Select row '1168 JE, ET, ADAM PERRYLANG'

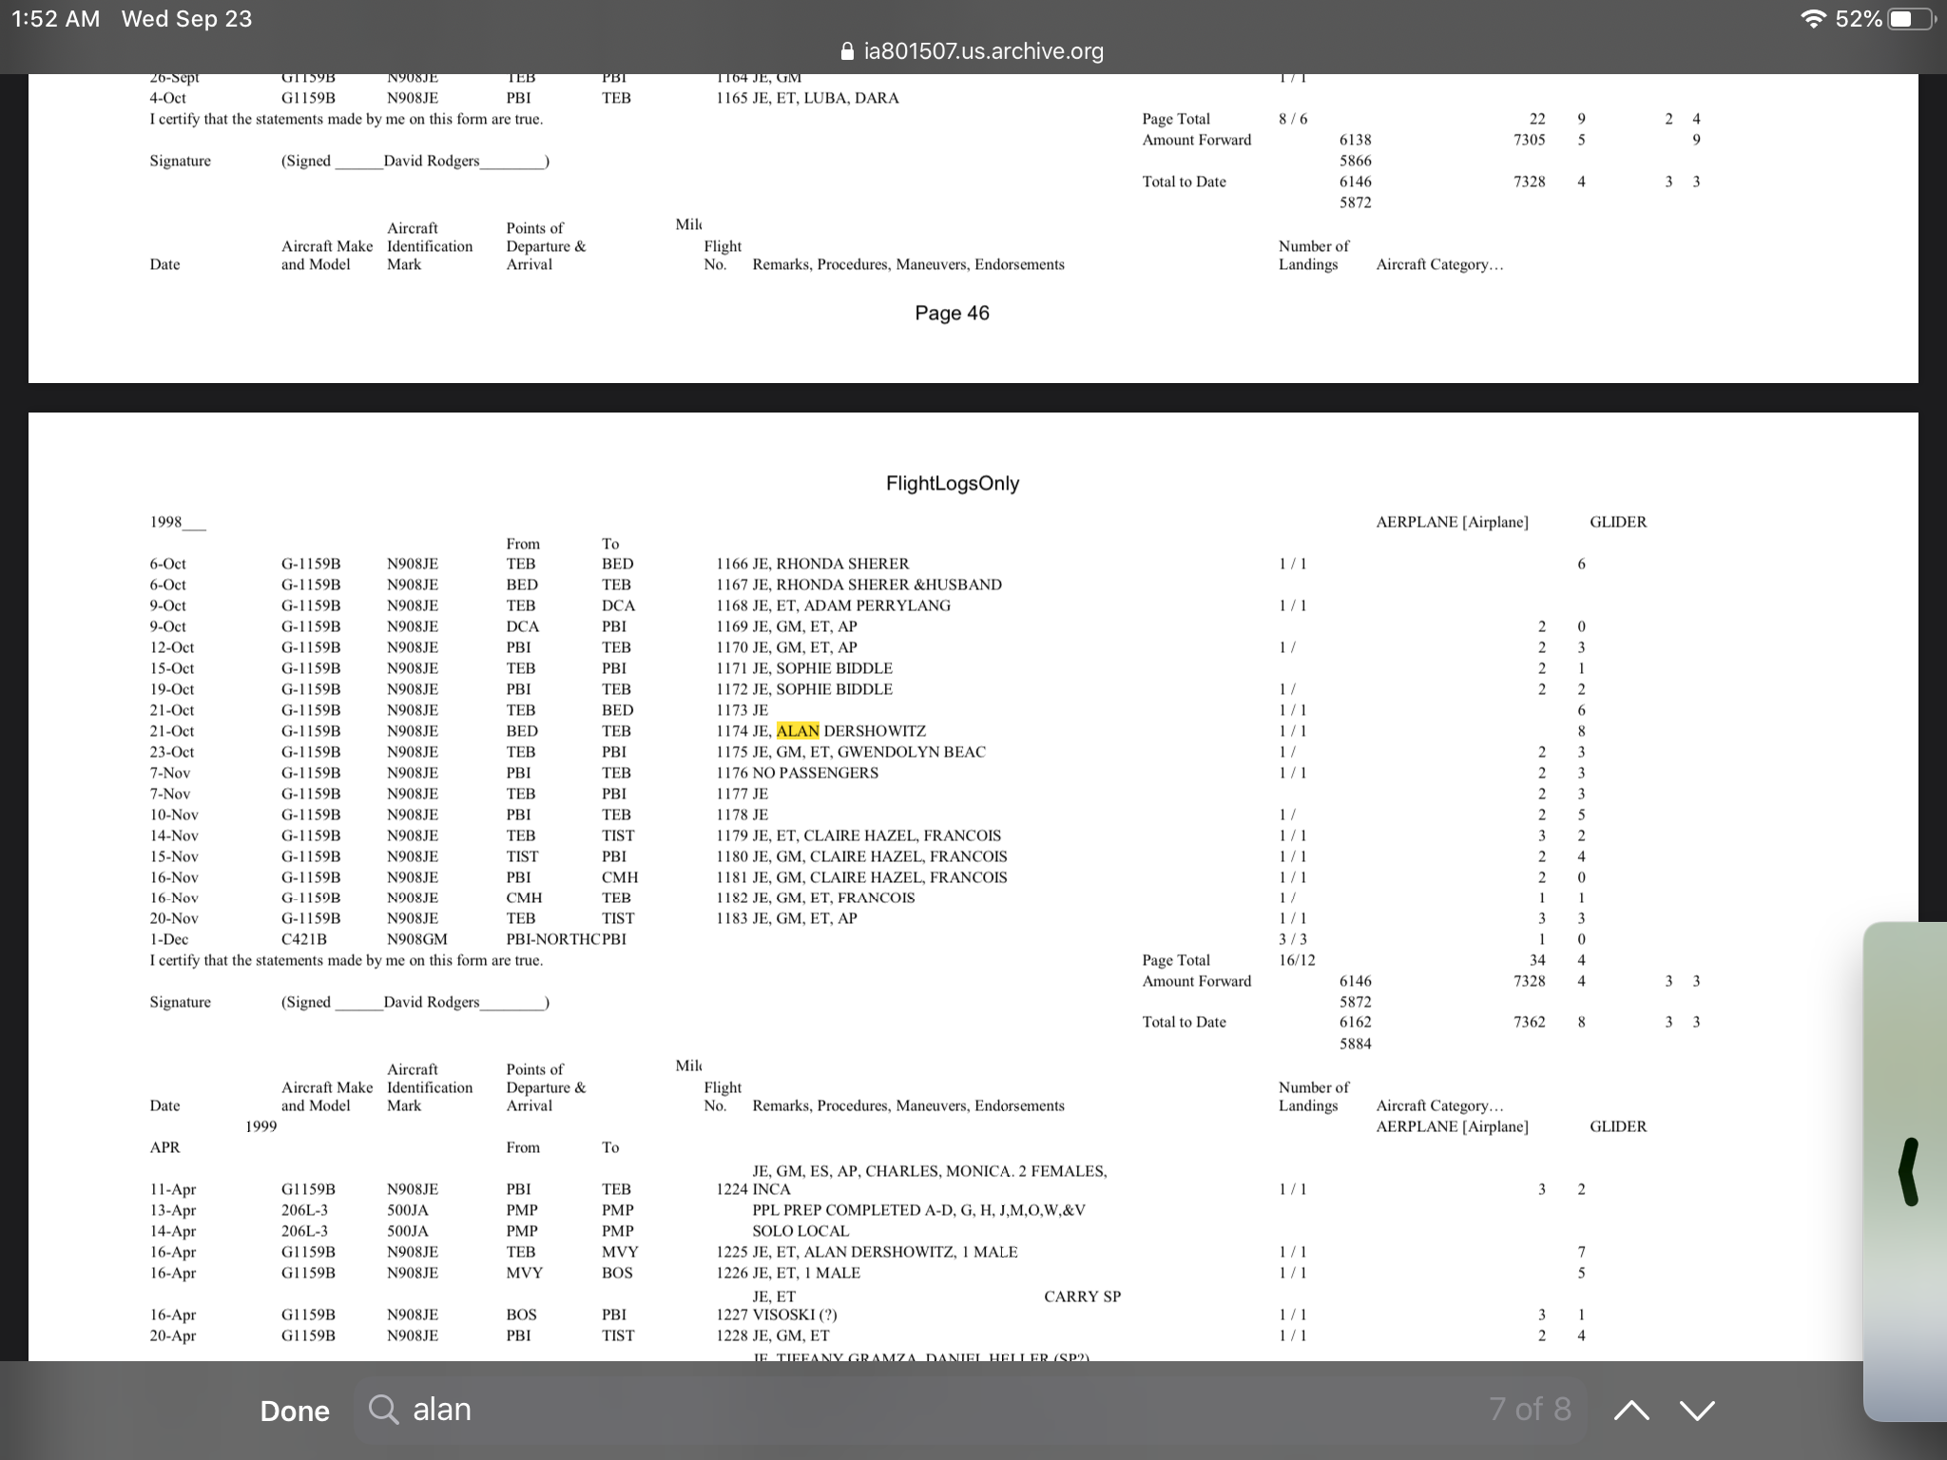tap(833, 605)
